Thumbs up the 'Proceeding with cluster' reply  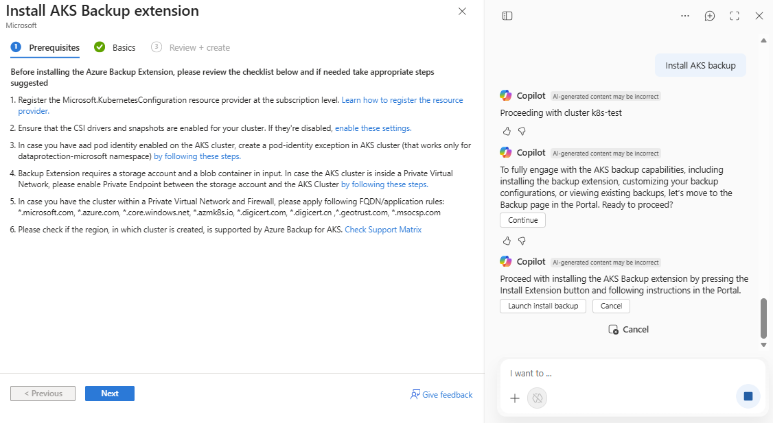coord(507,131)
